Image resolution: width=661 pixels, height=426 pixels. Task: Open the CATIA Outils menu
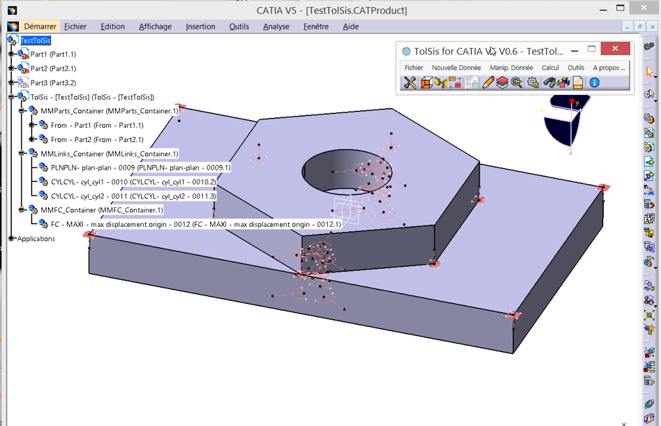pos(239,26)
